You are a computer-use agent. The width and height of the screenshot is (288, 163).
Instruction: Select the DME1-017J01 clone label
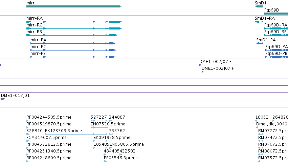point(16,96)
